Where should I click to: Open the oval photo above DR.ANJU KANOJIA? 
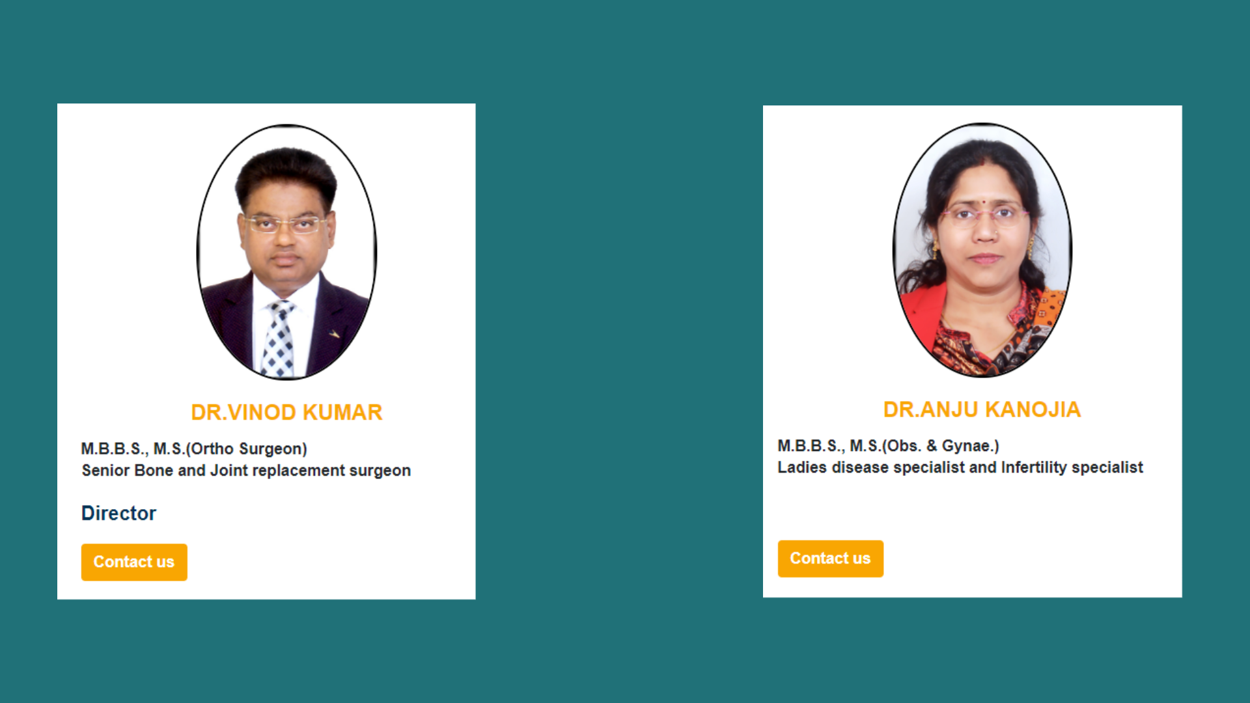[x=982, y=250]
